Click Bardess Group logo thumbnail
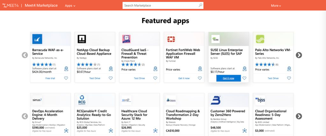This screenshot has height=136, width=326. click(x=216, y=100)
